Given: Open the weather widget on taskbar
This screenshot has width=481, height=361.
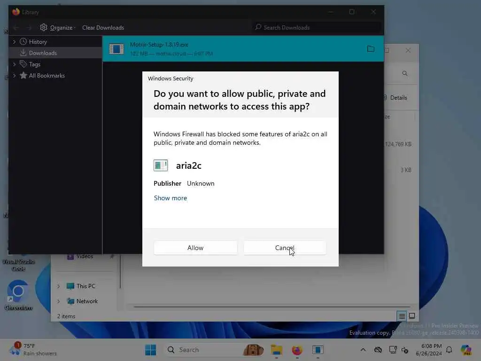Looking at the screenshot, I should pos(32,349).
